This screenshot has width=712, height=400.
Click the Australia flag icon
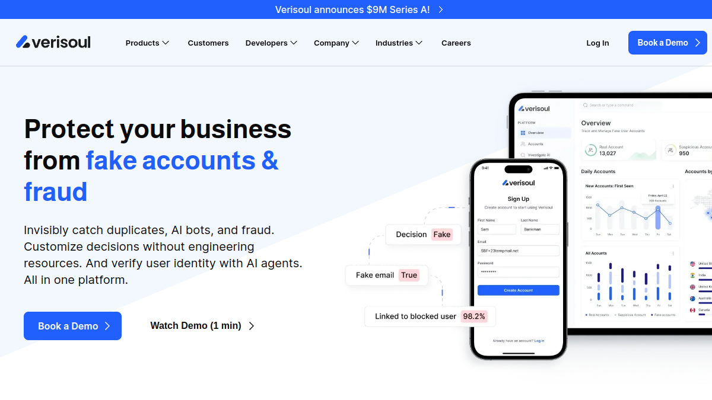692,298
